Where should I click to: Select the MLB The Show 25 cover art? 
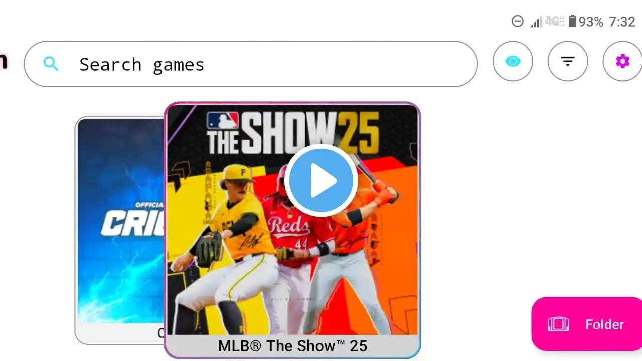point(292,220)
